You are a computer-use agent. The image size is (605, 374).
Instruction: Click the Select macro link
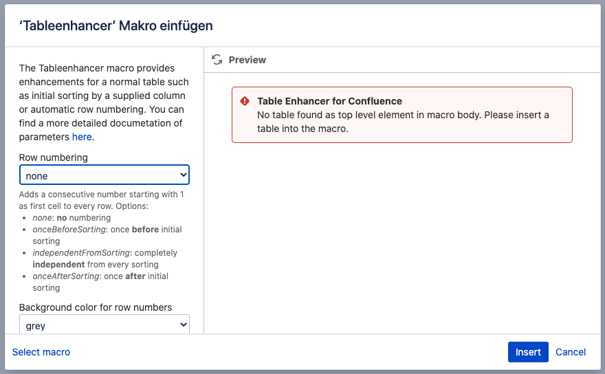click(41, 352)
